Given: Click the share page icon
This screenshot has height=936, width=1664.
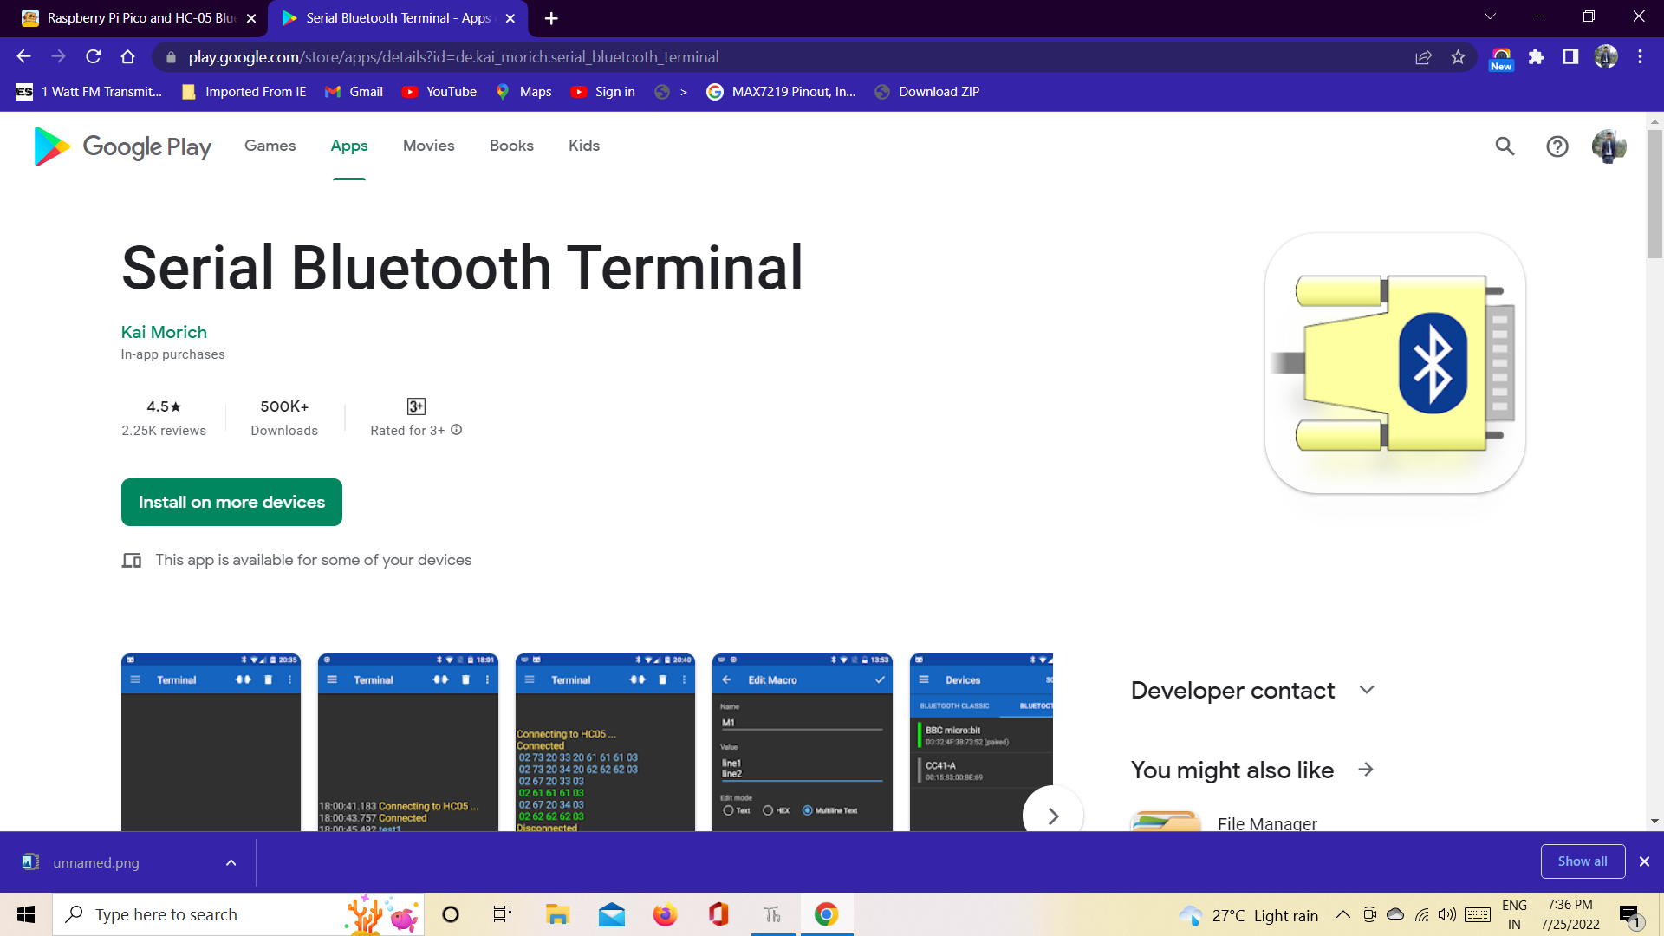Looking at the screenshot, I should point(1423,57).
